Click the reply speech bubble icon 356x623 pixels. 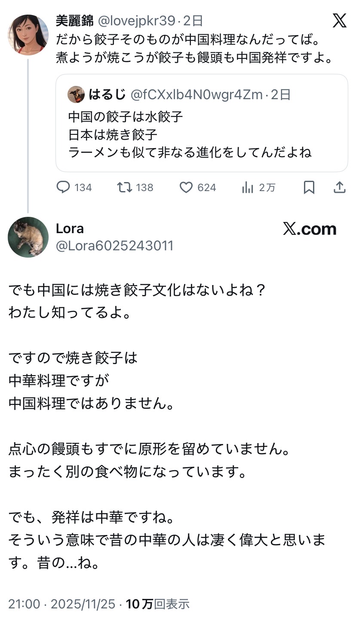[64, 187]
